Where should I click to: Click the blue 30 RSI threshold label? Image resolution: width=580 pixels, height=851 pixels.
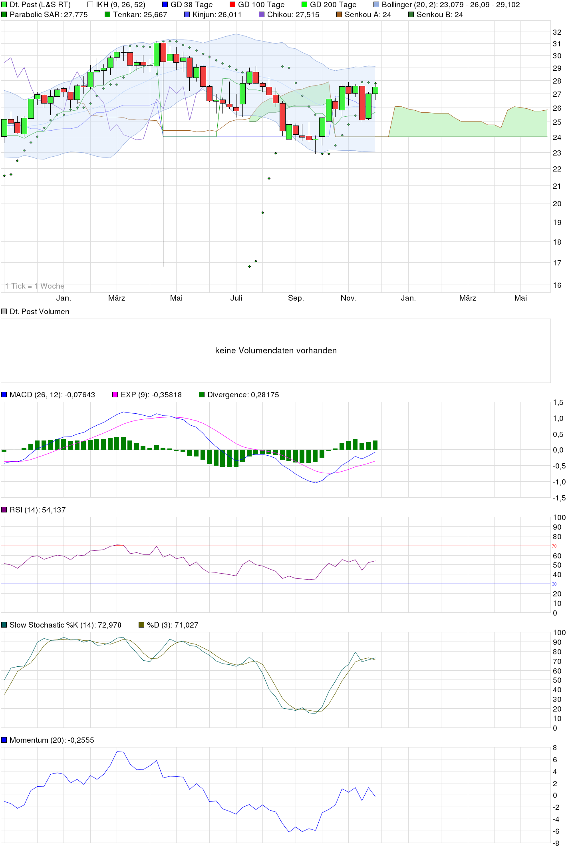pos(554,584)
